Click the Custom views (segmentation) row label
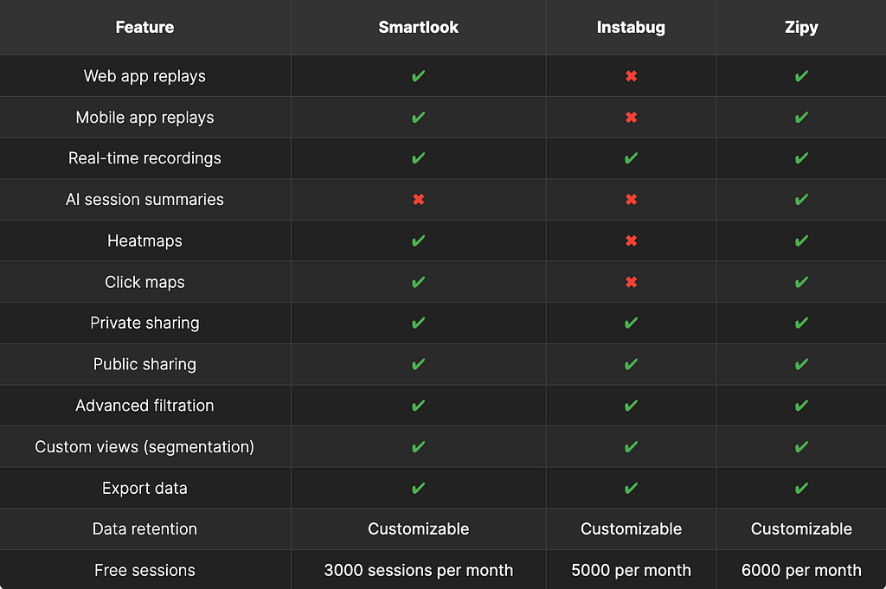Screen dimensions: 886x589 pos(144,446)
